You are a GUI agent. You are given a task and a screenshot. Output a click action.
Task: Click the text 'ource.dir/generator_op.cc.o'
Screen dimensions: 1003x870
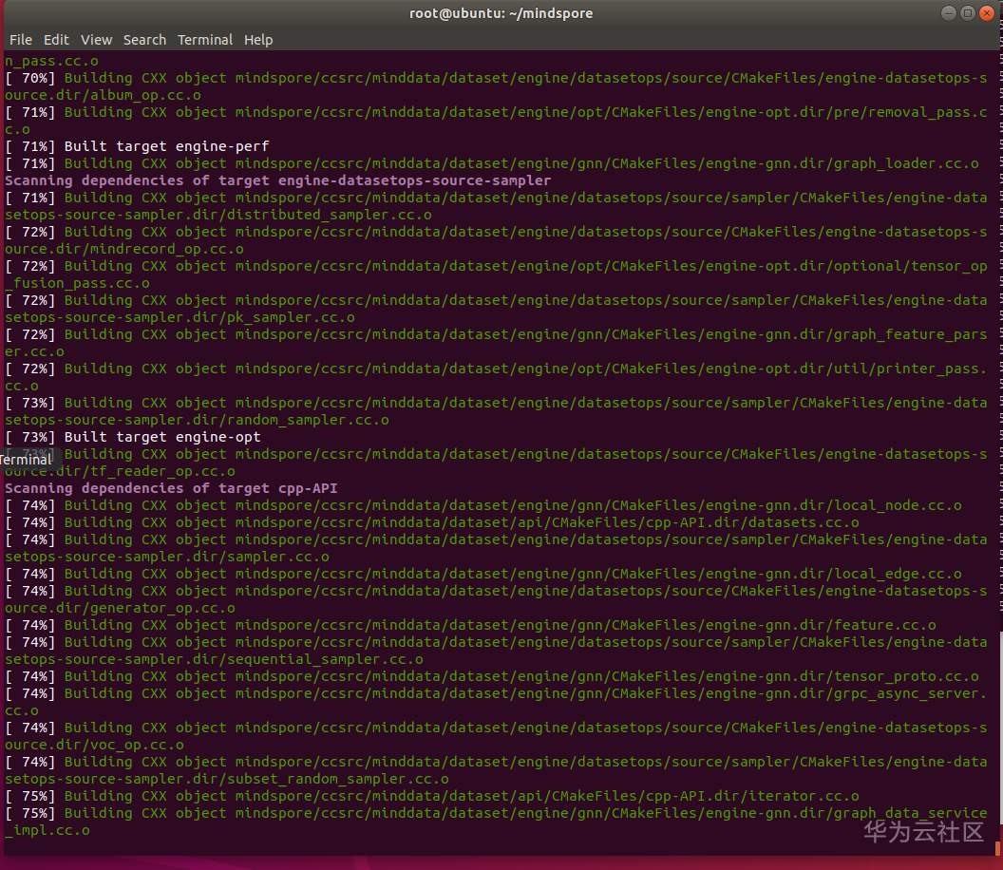tap(121, 608)
